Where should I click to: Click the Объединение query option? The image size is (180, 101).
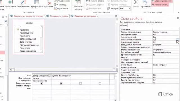[x=62, y=1]
